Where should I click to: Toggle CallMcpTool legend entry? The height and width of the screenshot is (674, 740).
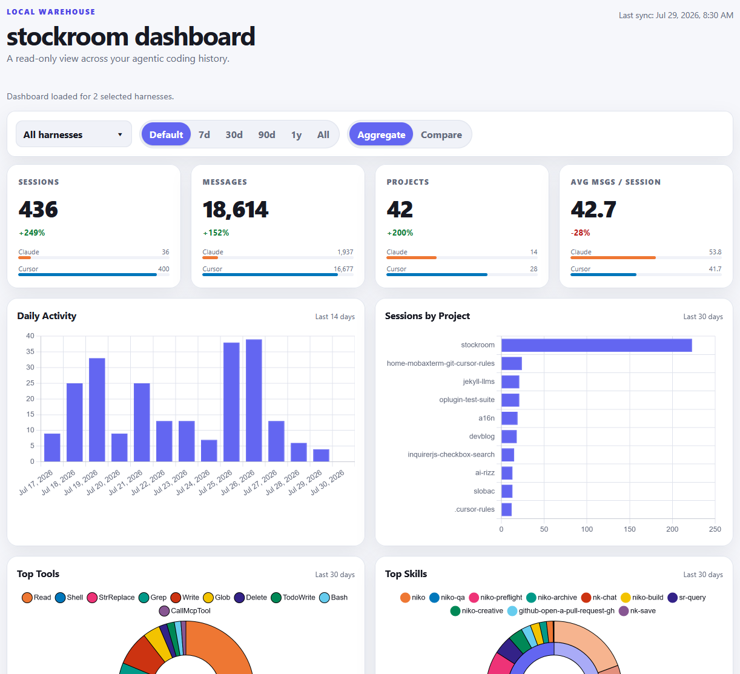point(185,611)
